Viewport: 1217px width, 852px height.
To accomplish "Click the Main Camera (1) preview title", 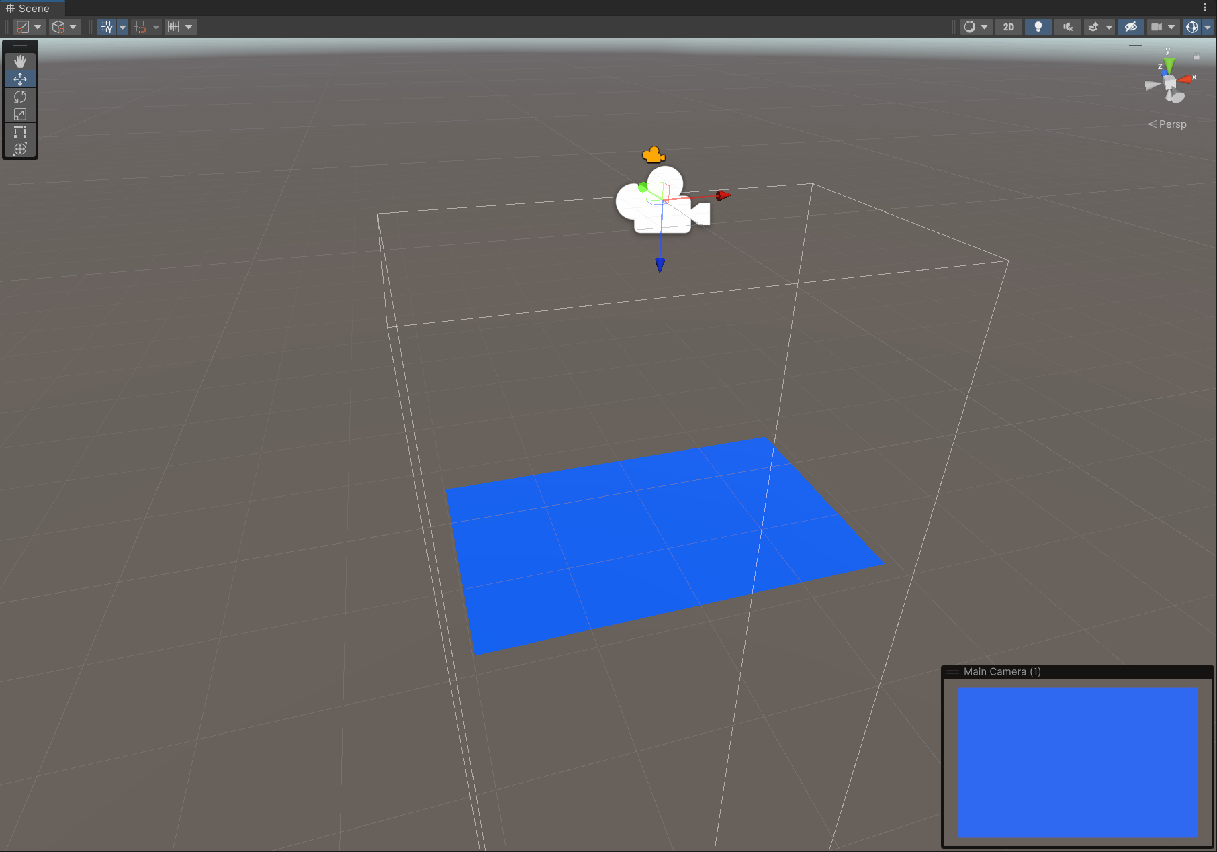I will point(1002,671).
